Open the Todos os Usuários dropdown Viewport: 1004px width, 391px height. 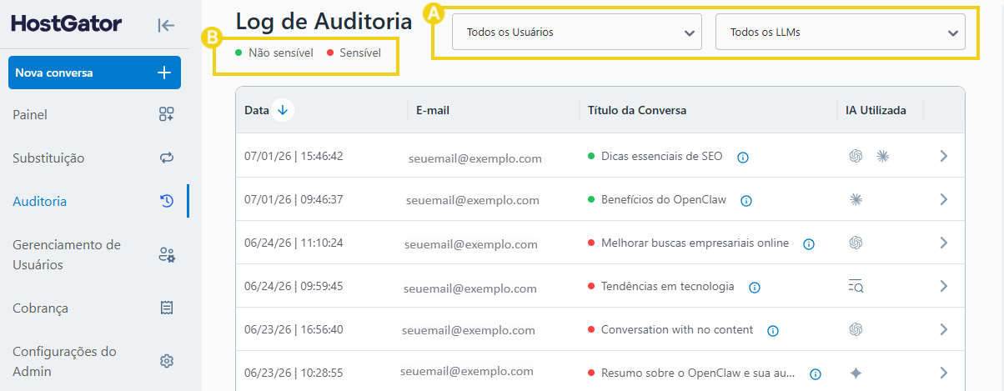tap(577, 33)
